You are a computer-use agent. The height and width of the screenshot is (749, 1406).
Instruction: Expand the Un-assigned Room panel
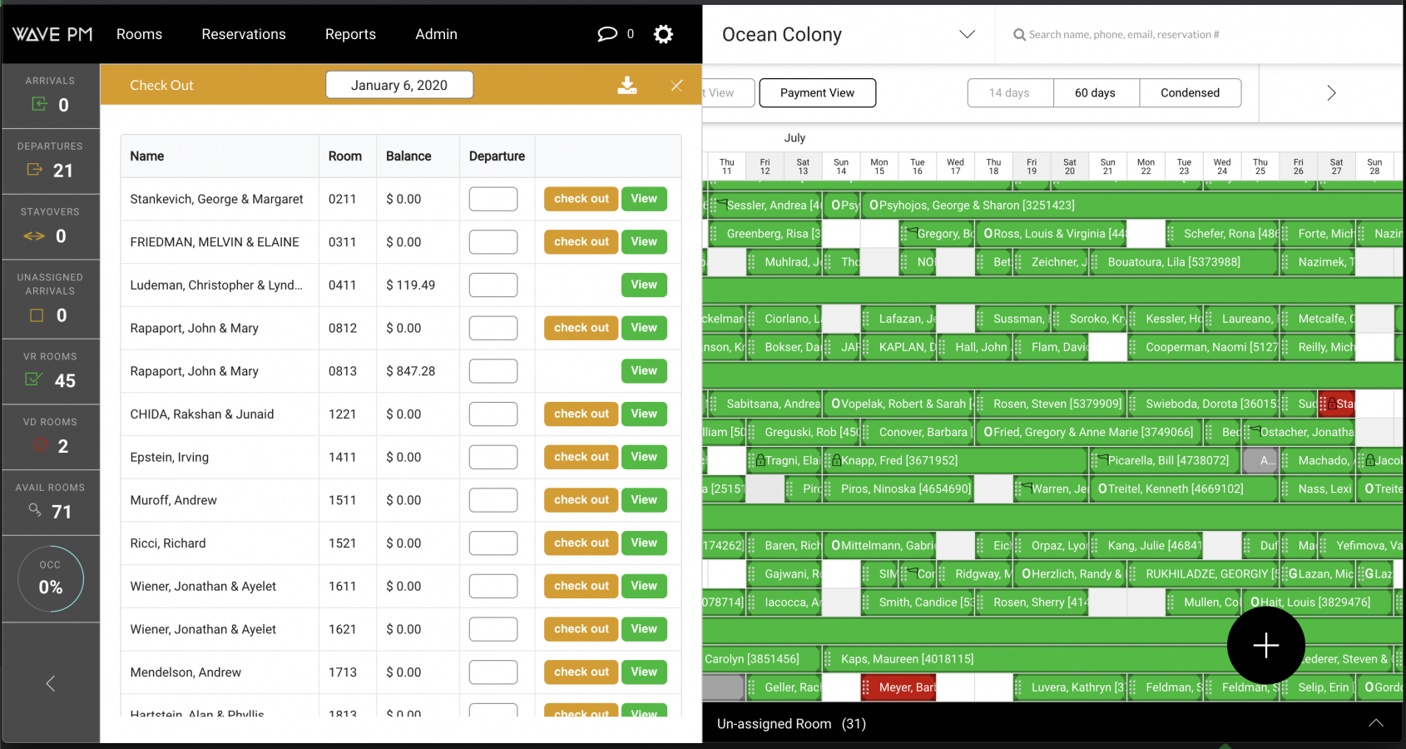tap(1376, 723)
